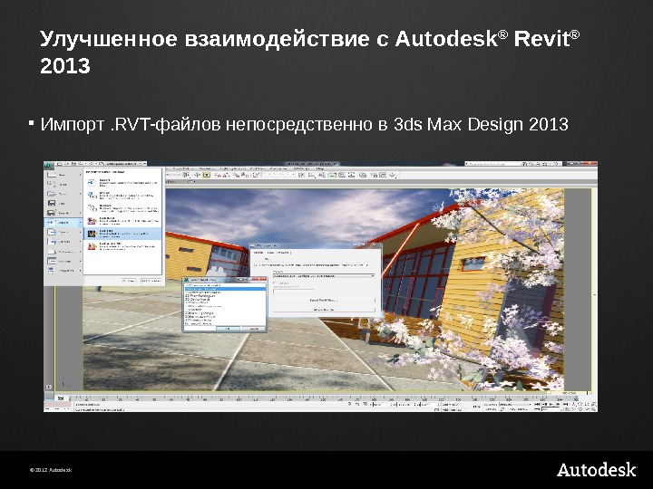Viewport: 653px width, 489px height.
Task: Click the References icon in application menu
Action: tap(52, 251)
